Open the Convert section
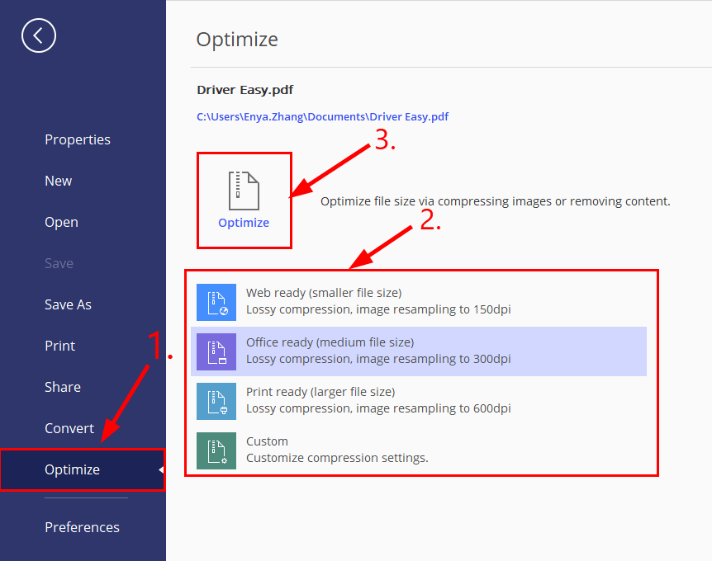This screenshot has width=712, height=561. point(69,428)
